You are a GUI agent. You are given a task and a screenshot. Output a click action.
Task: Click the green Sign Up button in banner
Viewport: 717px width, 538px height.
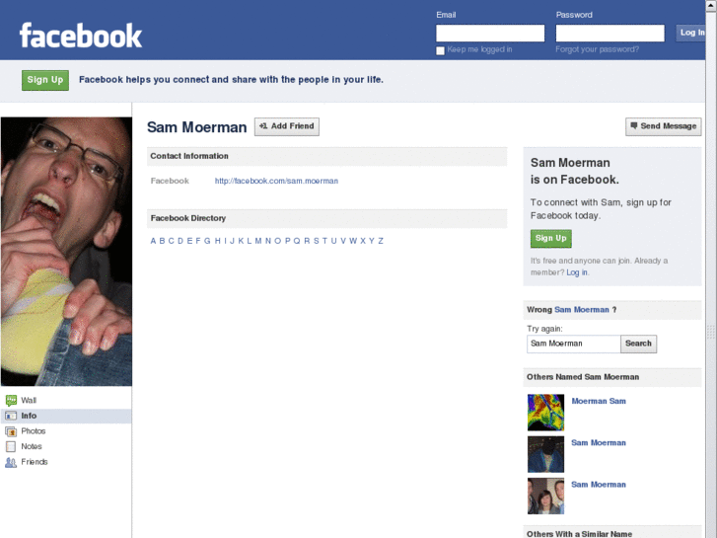coord(45,80)
